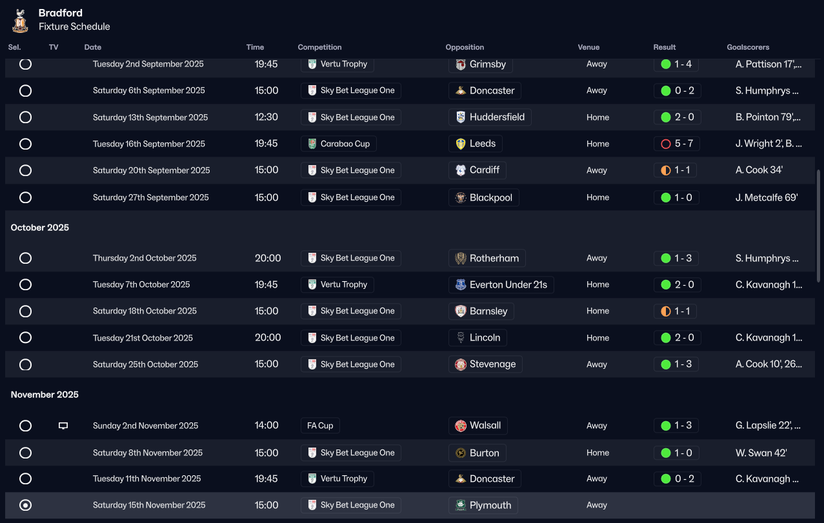This screenshot has width=824, height=523.
Task: Click the red loss indicator for Leeds result
Action: pos(666,144)
